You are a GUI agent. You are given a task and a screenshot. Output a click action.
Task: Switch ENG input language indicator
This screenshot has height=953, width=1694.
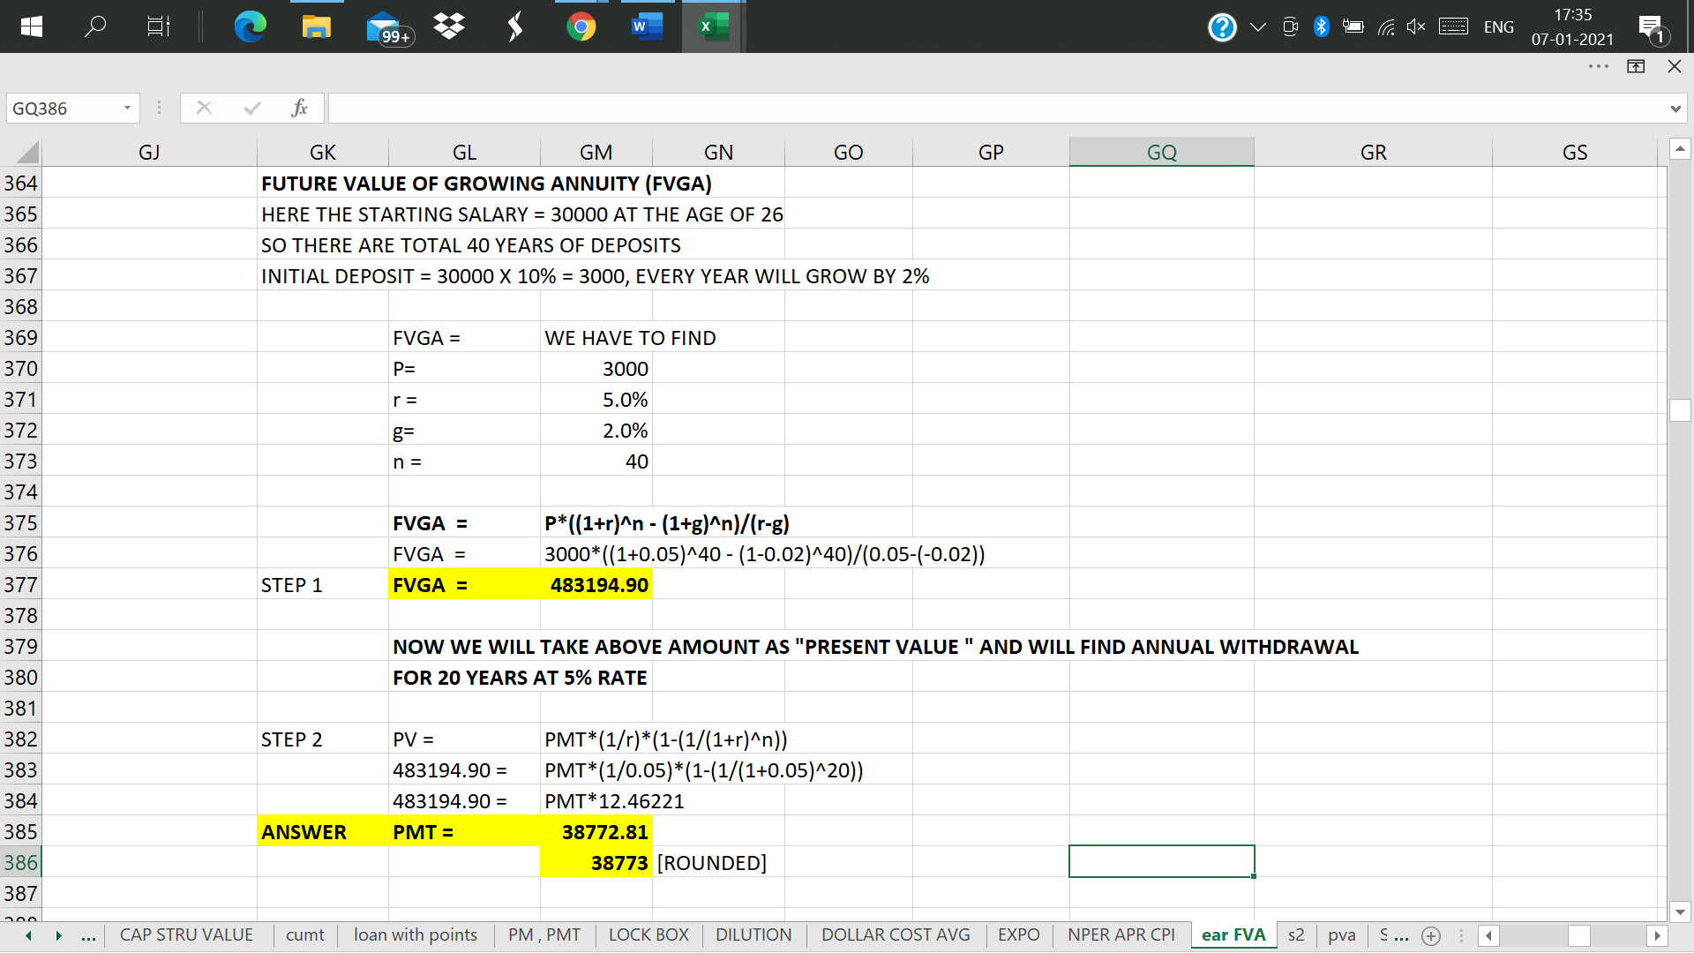click(x=1498, y=26)
